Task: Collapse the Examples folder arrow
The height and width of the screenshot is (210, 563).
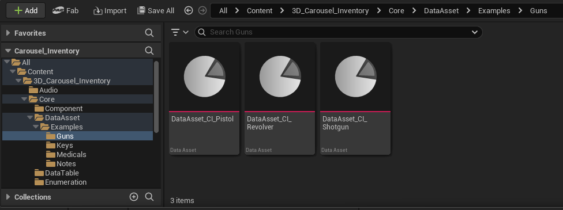Action: [36, 127]
